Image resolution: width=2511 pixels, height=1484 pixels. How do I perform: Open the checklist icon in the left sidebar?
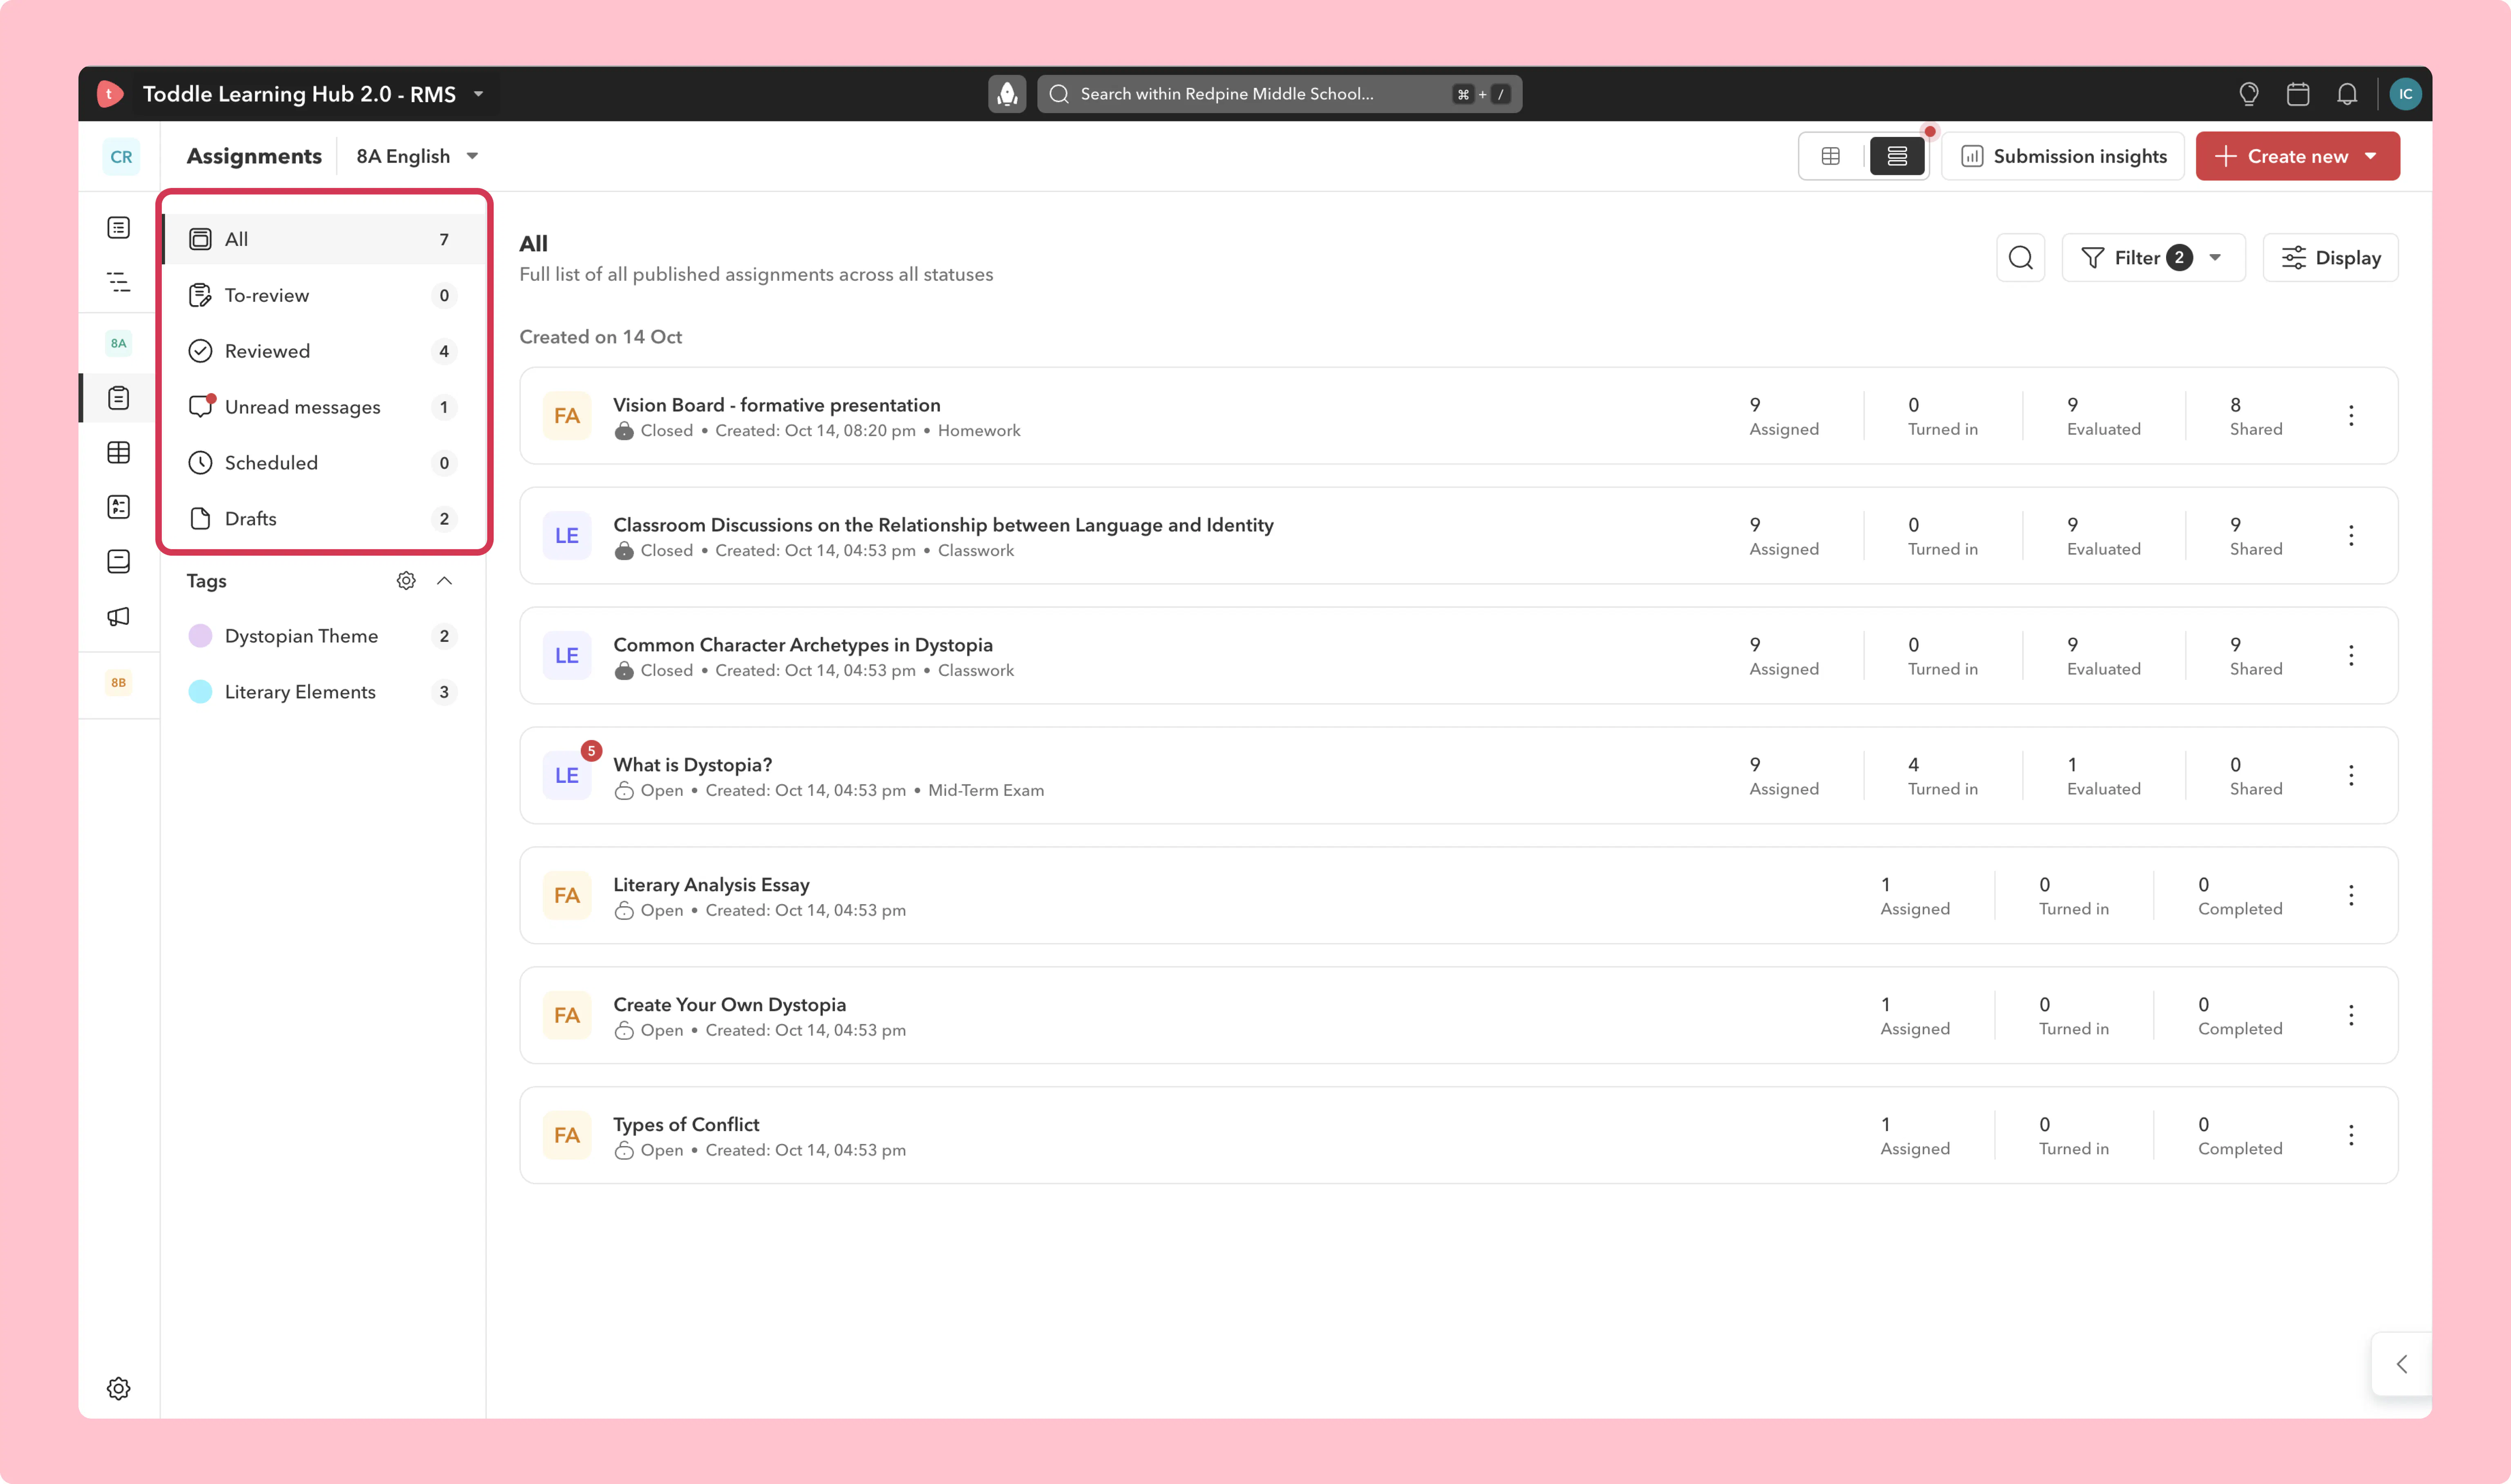point(119,507)
